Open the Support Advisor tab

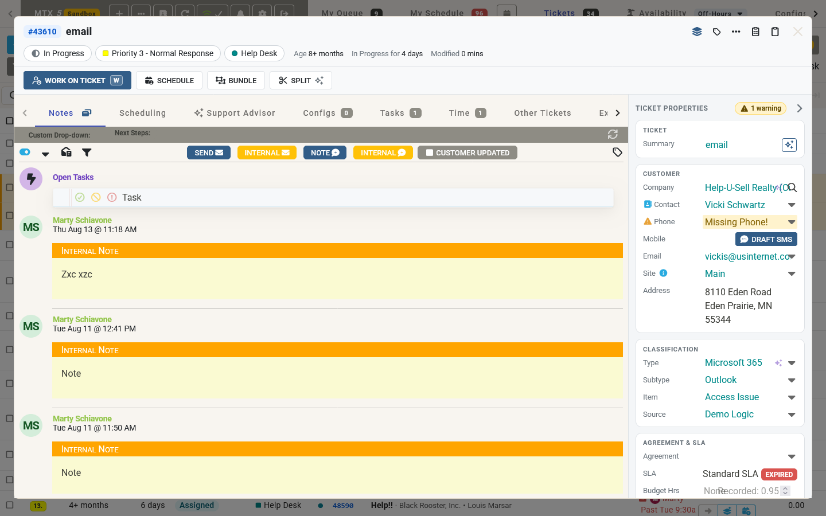(235, 113)
